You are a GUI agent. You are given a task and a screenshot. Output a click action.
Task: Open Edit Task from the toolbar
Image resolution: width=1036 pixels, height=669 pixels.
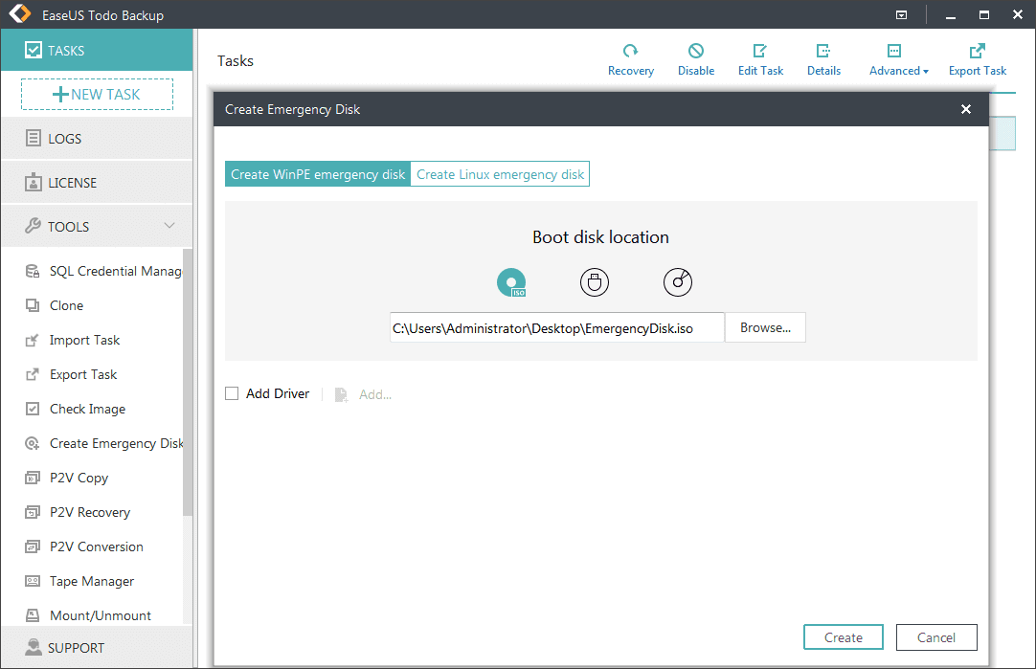[760, 57]
